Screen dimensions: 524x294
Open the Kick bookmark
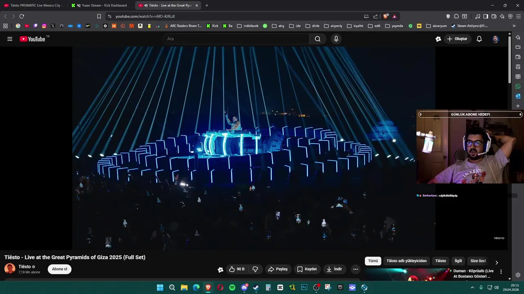tap(212, 26)
